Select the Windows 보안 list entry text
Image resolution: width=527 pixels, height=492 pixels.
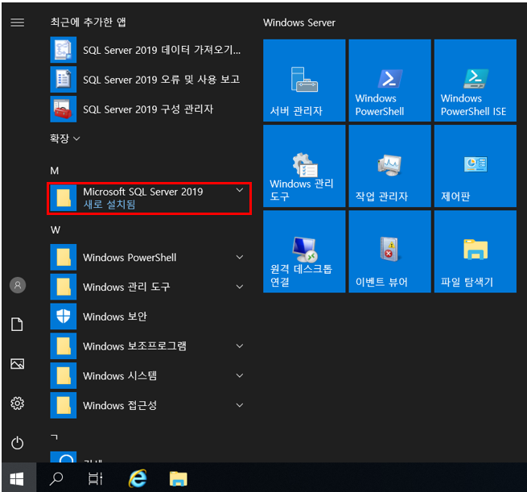115,316
